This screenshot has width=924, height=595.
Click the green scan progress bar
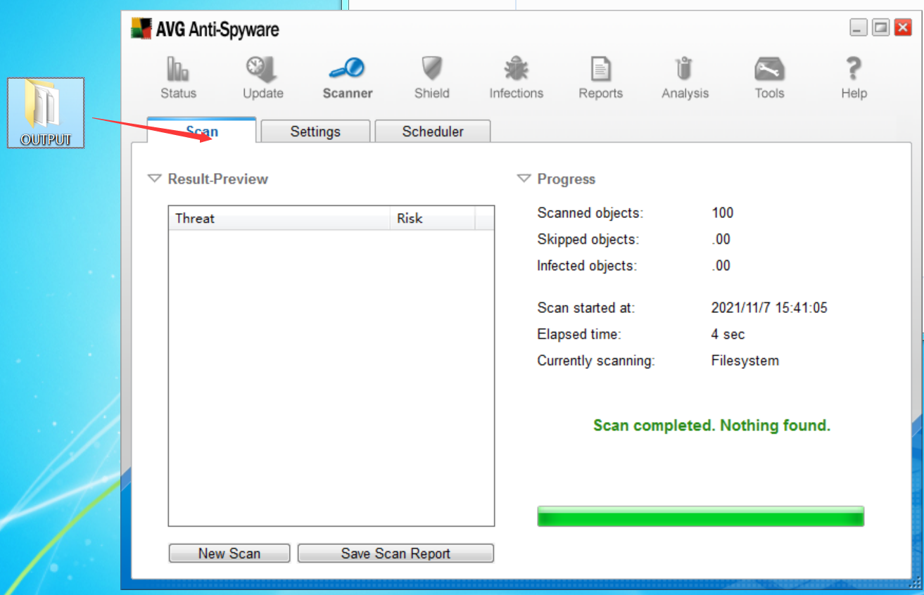700,516
